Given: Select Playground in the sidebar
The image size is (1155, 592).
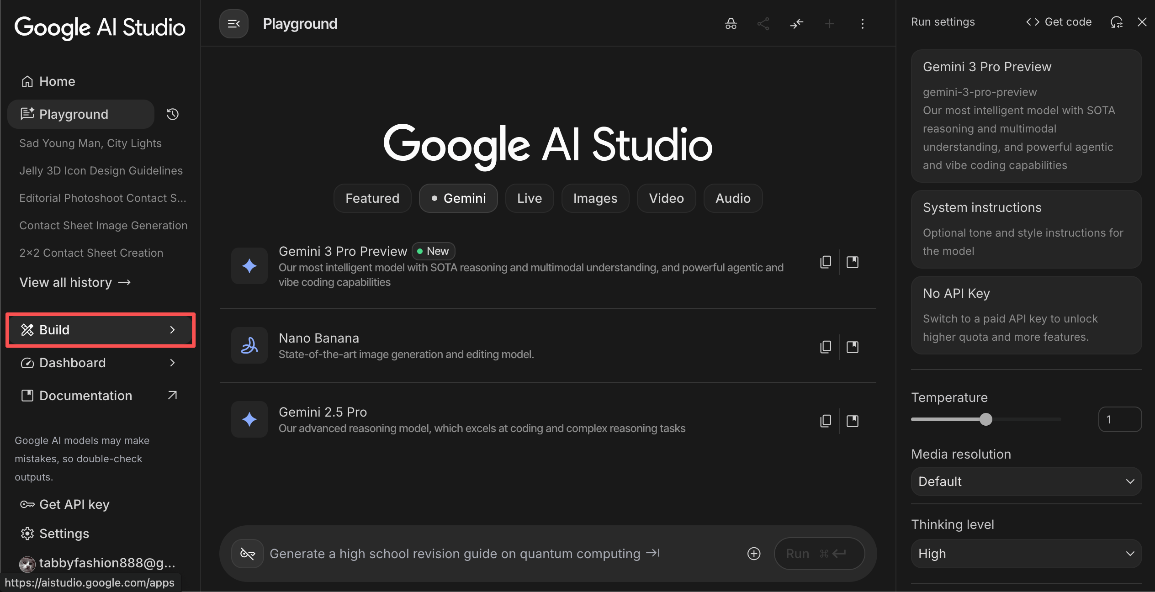Looking at the screenshot, I should [81, 114].
